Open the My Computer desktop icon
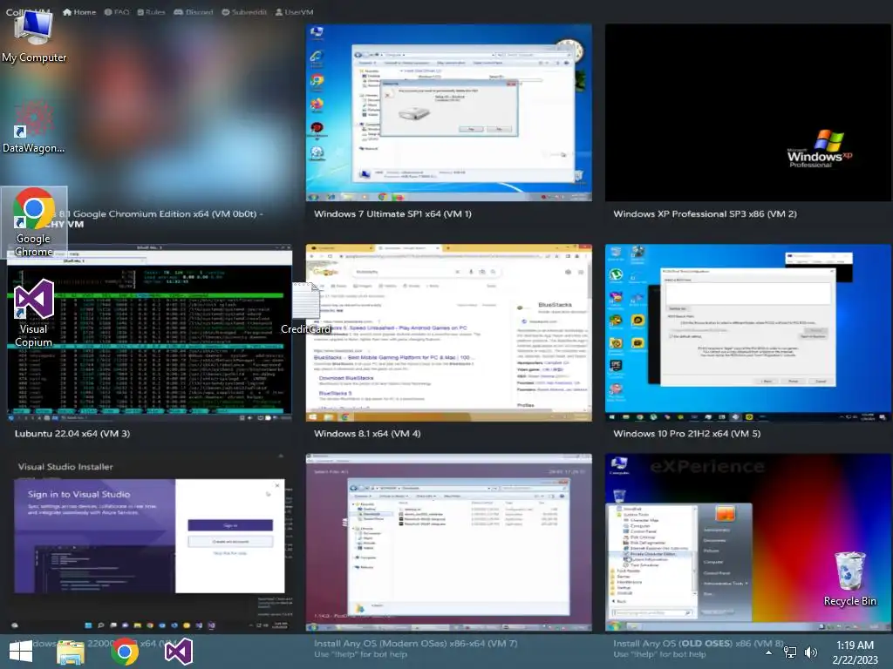This screenshot has height=669, width=893. 34,35
